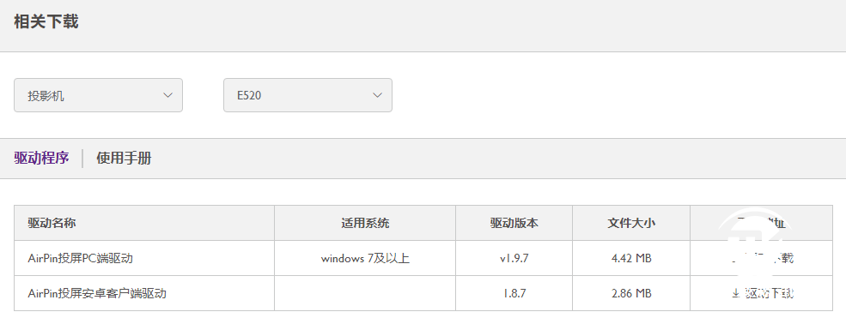Click the 适用系统 column header
Screen dimensions: 846x330
coord(365,223)
